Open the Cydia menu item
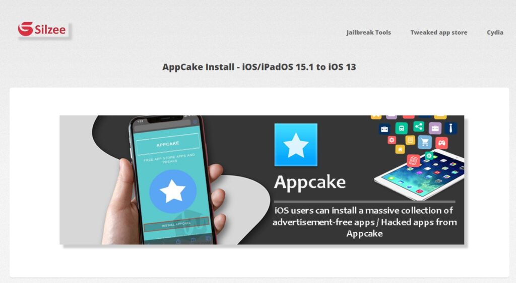Image resolution: width=516 pixels, height=283 pixels. (x=495, y=33)
